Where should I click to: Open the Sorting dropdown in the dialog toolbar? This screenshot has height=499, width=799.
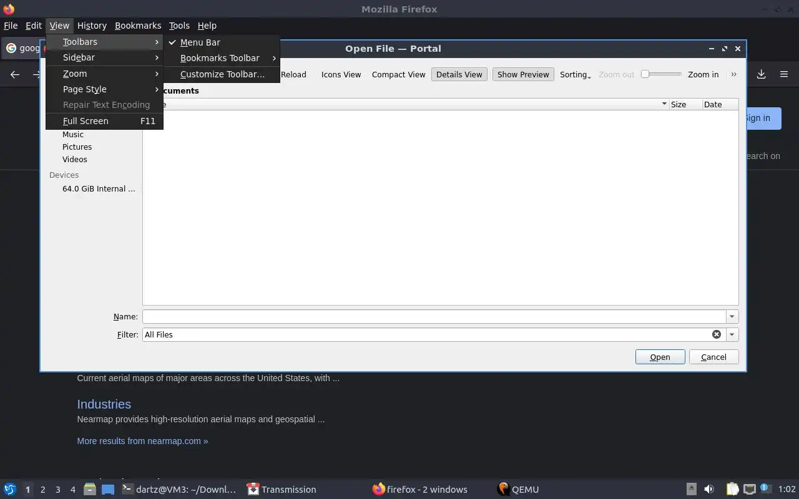(575, 74)
